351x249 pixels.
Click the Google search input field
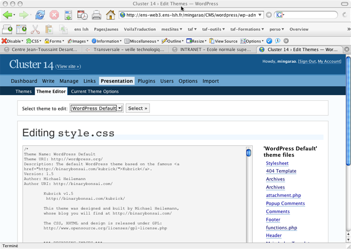click(311, 15)
